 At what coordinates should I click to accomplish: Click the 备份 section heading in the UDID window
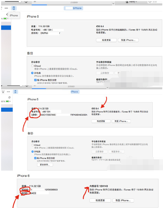(30, 133)
